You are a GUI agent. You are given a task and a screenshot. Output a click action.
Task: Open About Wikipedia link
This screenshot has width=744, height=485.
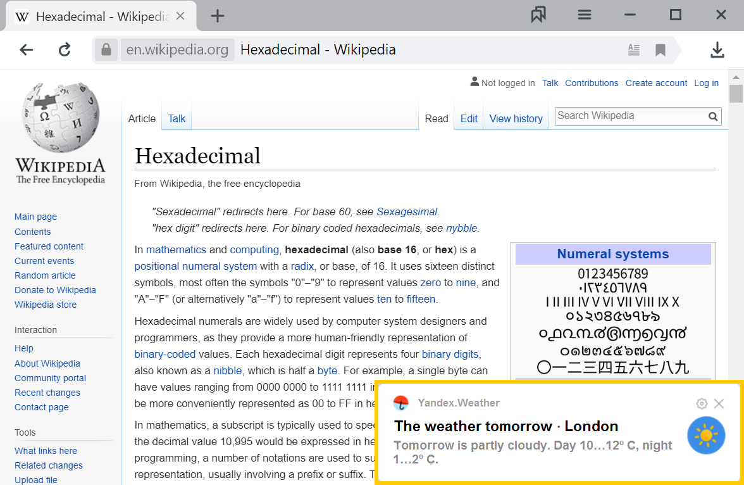point(47,363)
